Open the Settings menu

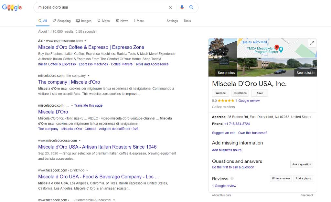tap(172, 21)
